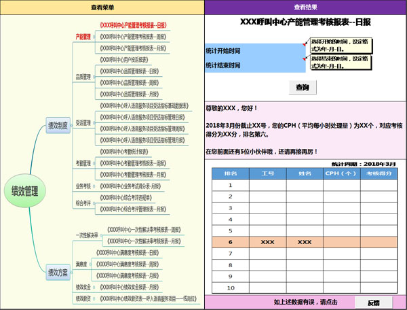Image resolution: width=407 pixels, height=310 pixels.
Task: Open the 产能管理考核报表 日报 link
Action: (133, 24)
